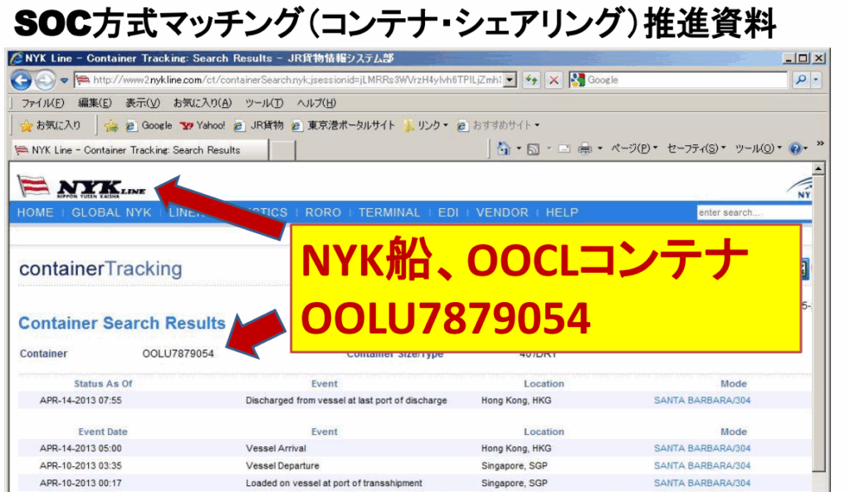
Task: Open GLOBAL NYK navigation item
Action: [x=111, y=212]
